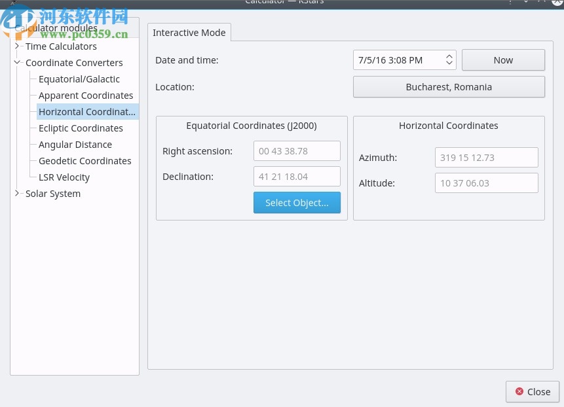
Task: Switch to the Interactive Mode tab
Action: point(189,33)
